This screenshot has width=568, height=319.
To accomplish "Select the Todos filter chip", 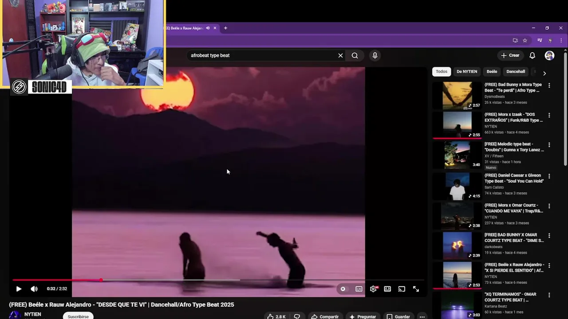I will pyautogui.click(x=442, y=71).
